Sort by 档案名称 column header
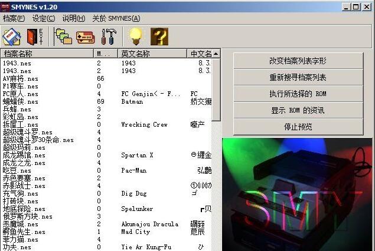This screenshot has height=251, width=375. (x=47, y=54)
